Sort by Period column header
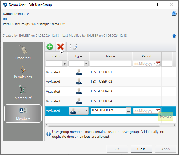 pos(147,56)
